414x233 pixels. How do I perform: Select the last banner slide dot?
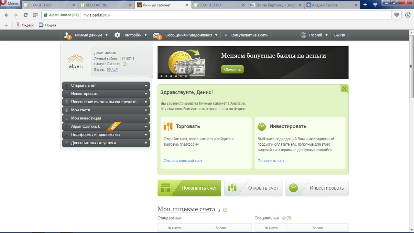(186, 76)
